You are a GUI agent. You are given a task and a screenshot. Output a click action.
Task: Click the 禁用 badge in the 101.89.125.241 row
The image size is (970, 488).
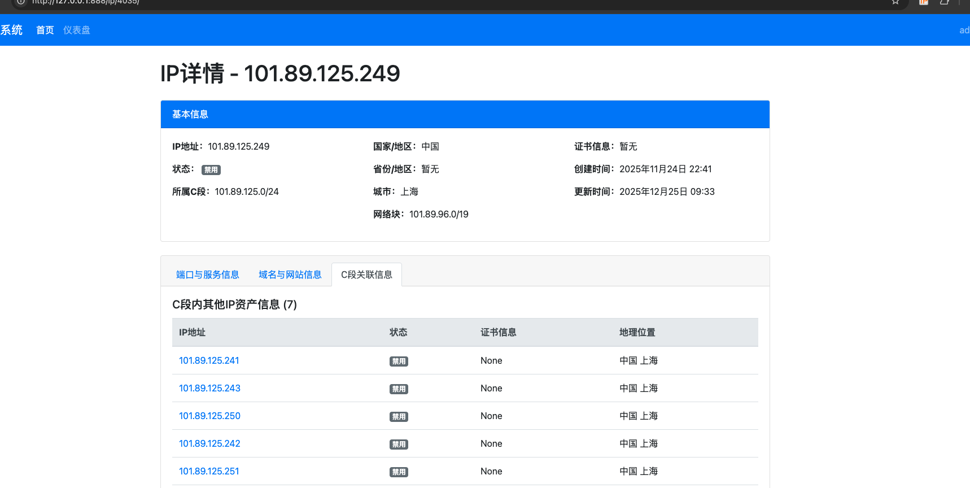click(399, 361)
